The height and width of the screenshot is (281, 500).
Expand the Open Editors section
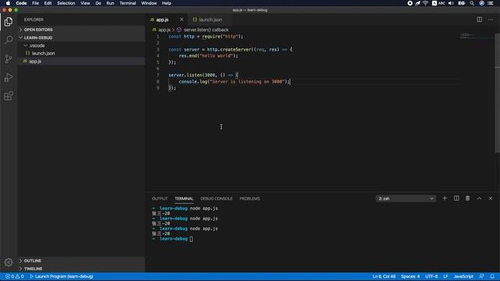click(x=81, y=30)
